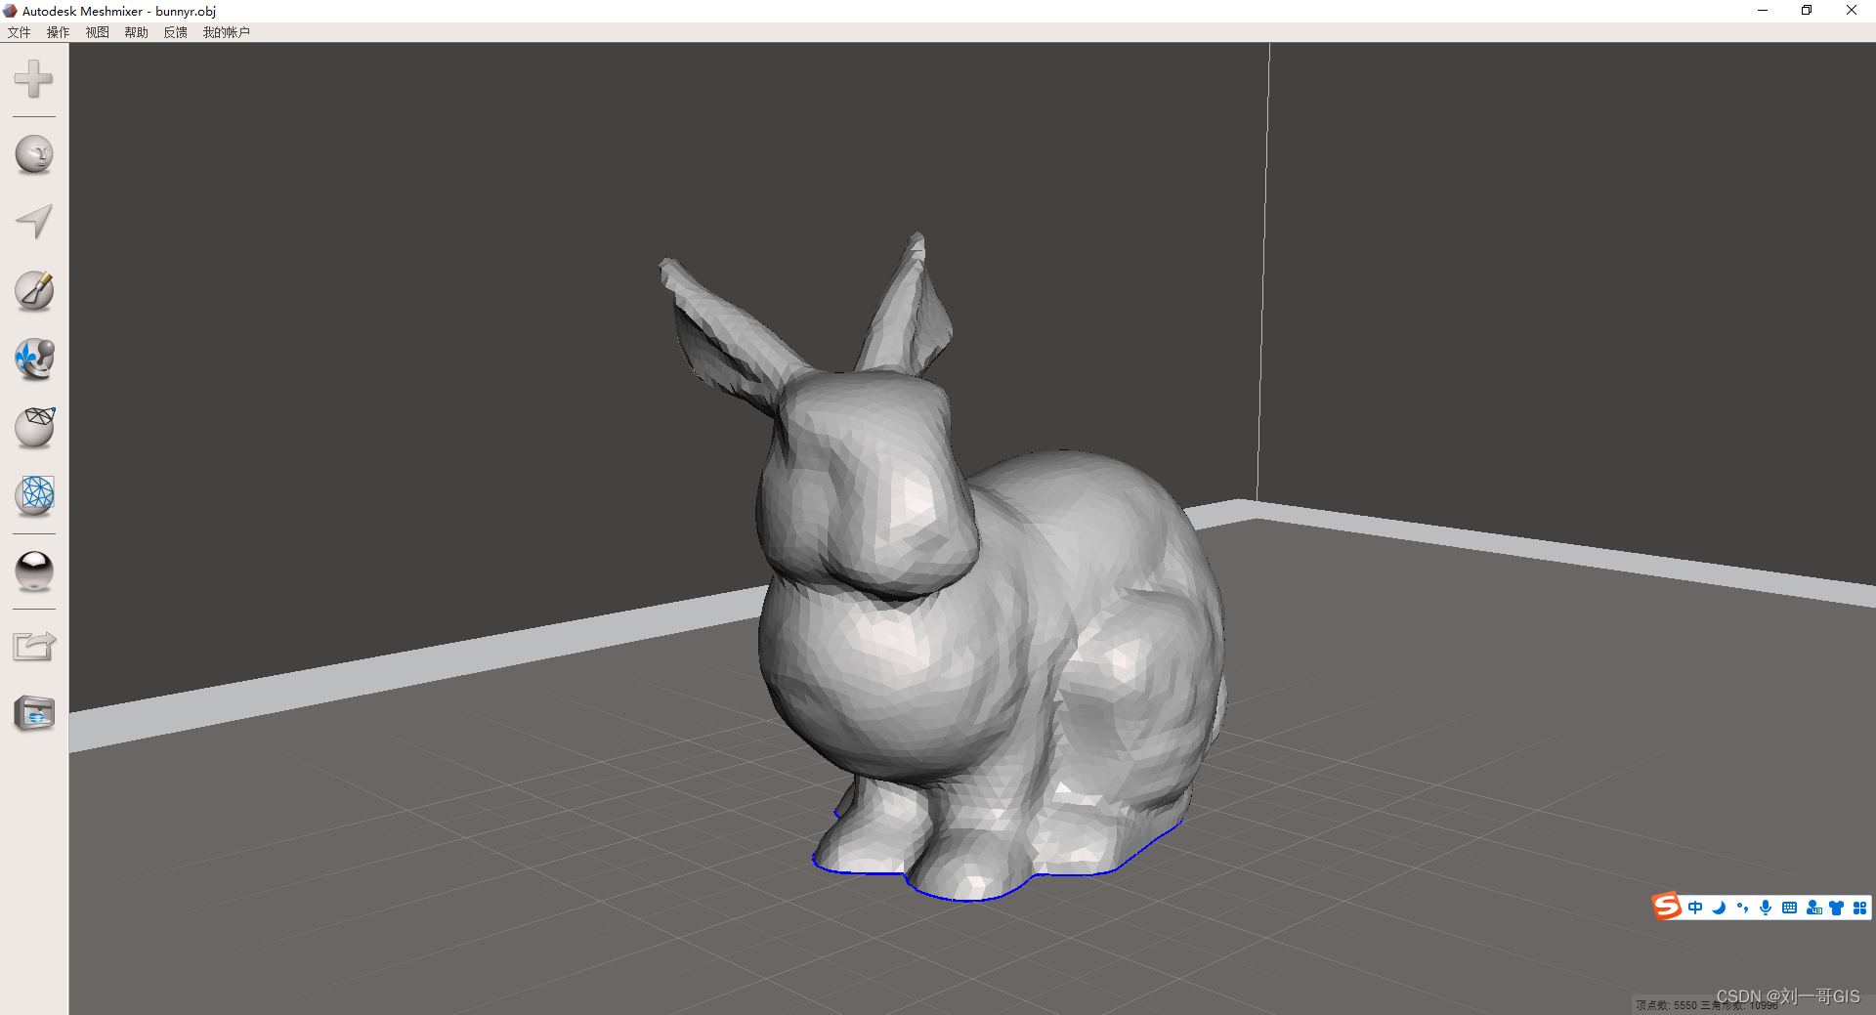Open the soft keyboard icon

[1789, 908]
